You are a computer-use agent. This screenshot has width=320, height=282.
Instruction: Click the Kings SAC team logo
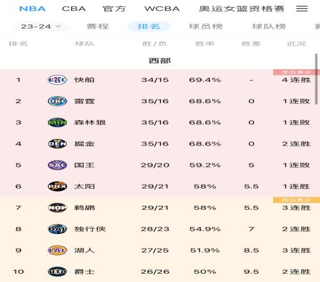click(58, 165)
